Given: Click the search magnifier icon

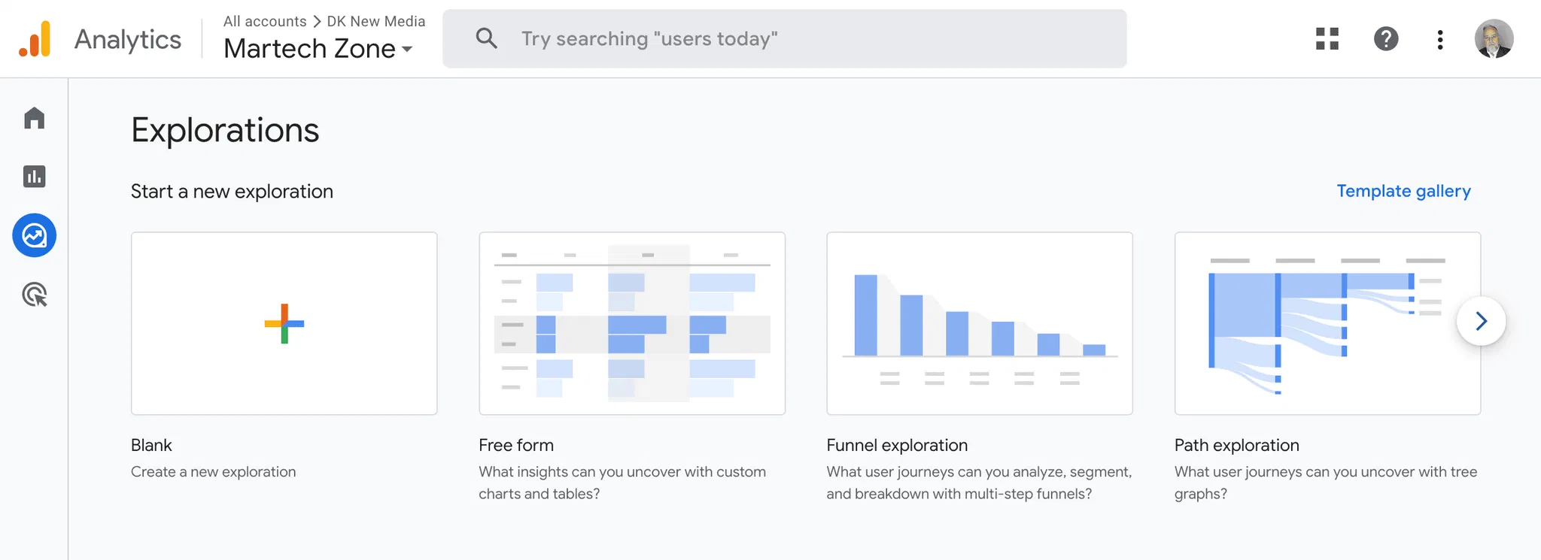Looking at the screenshot, I should pos(486,38).
